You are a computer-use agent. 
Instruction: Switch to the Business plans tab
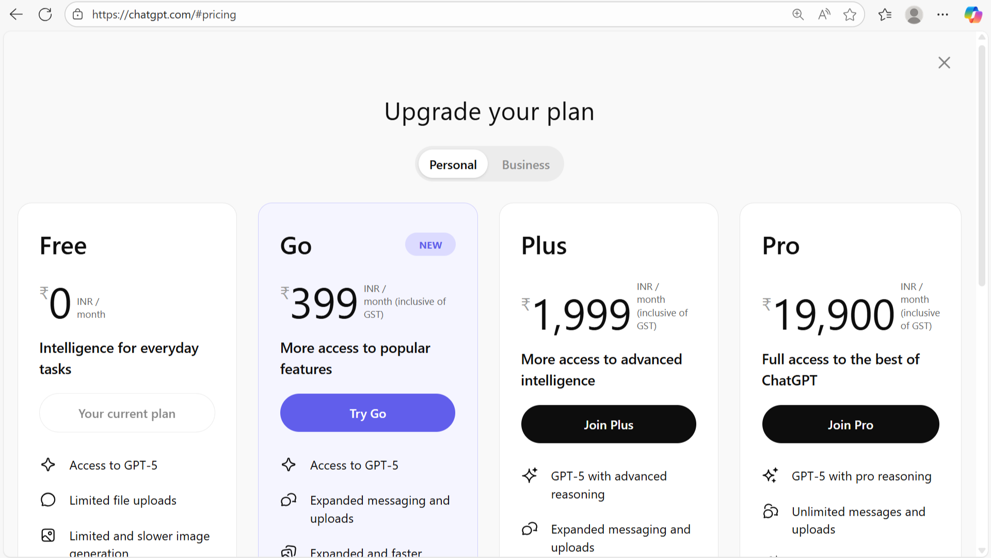click(525, 165)
